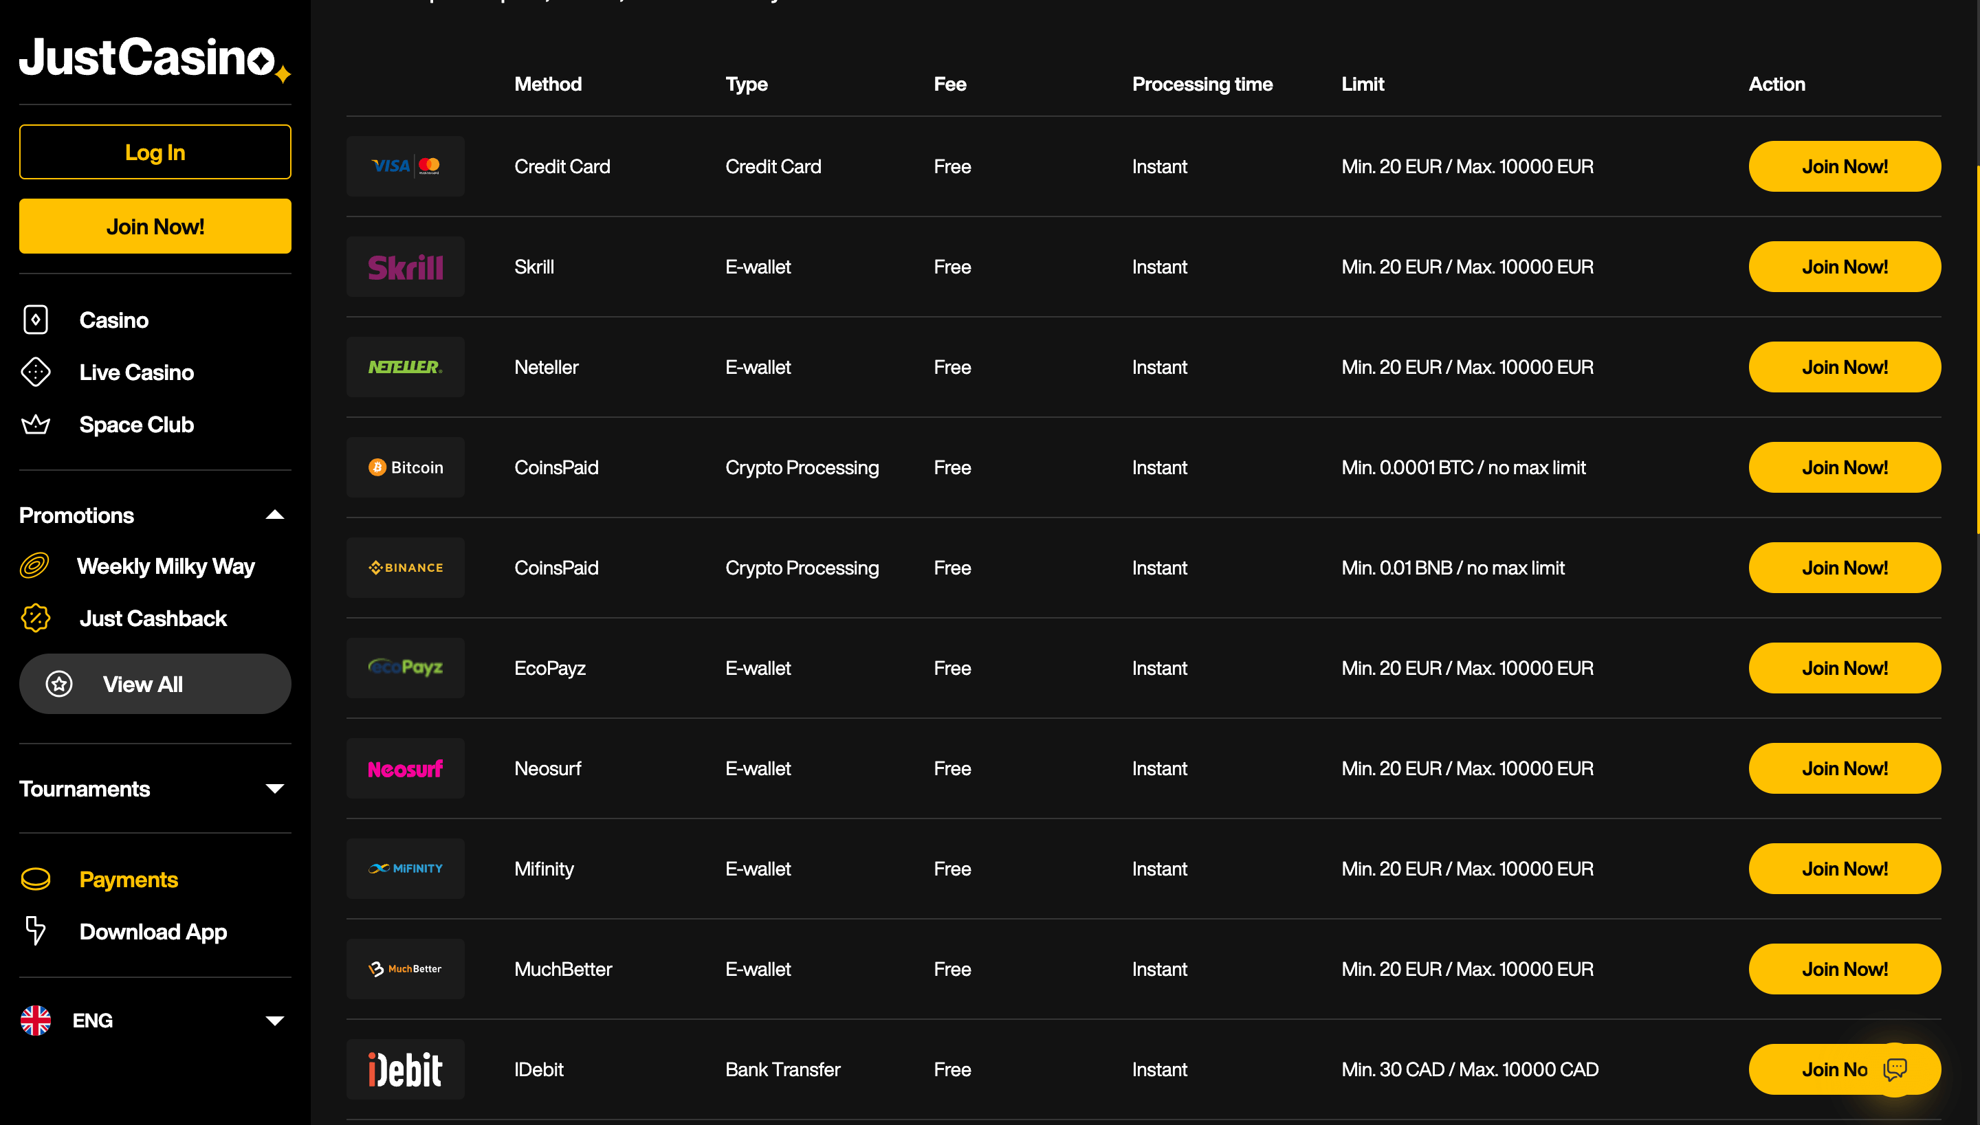Open the ENG language dropdown
This screenshot has height=1125, width=1980.
(274, 1021)
